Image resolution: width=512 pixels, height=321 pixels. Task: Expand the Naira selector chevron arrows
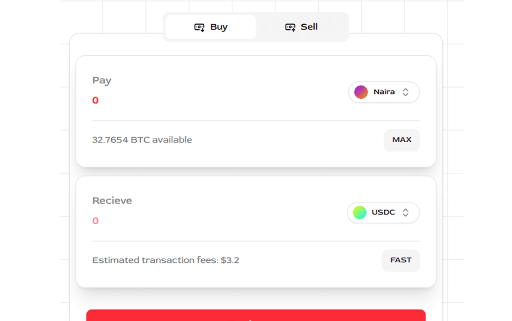coord(405,92)
